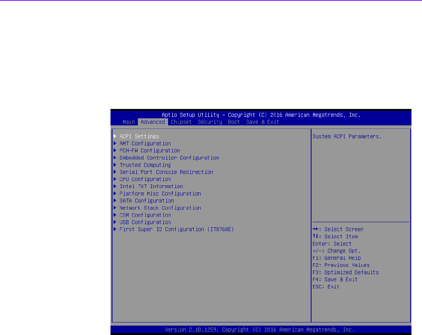
Task: Click the arrow beside CSM Configuration
Action: (x=115, y=215)
